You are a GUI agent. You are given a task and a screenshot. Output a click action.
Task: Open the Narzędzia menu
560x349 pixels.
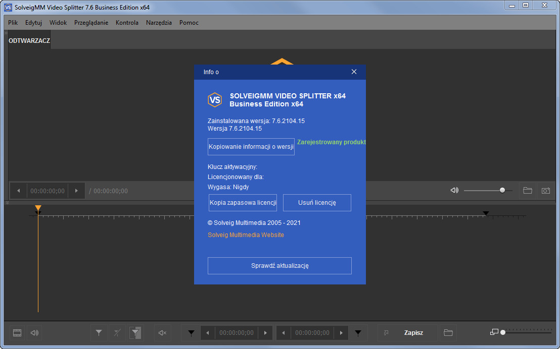[x=159, y=23]
